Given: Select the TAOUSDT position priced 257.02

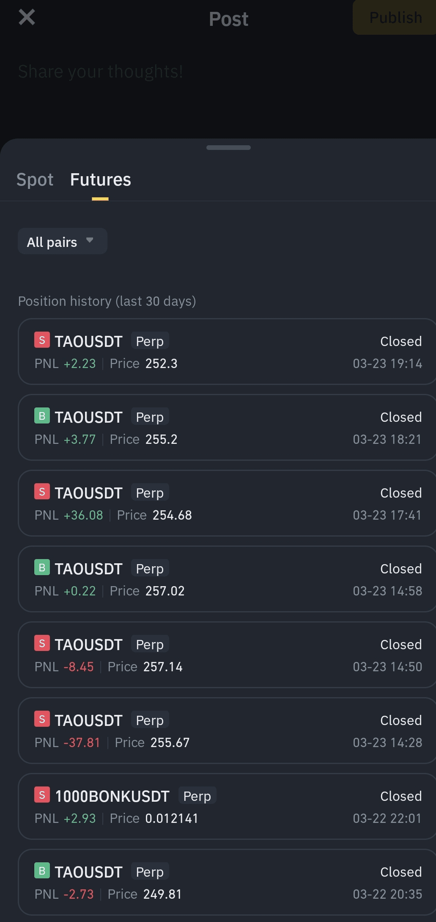Looking at the screenshot, I should 227,579.
